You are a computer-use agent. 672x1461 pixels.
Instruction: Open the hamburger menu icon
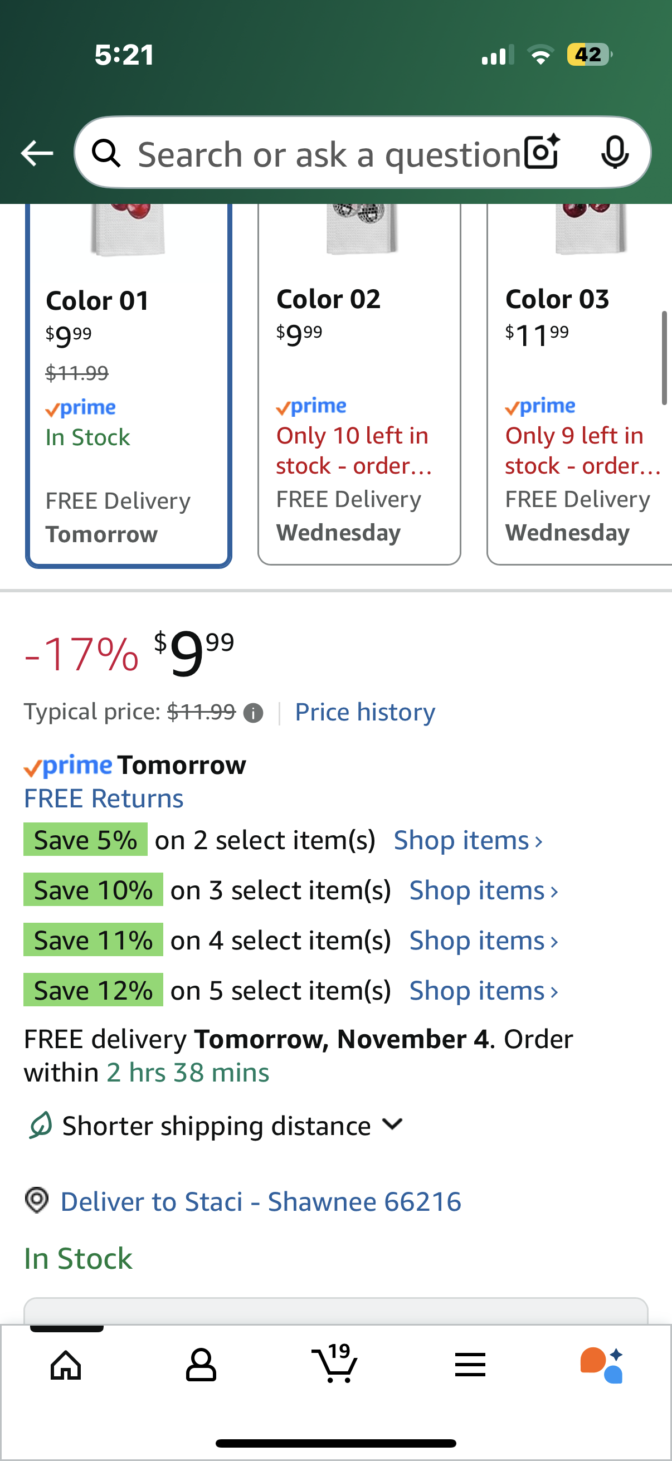[x=470, y=1365]
